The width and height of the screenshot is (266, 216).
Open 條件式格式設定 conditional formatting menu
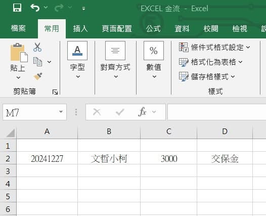click(x=214, y=47)
